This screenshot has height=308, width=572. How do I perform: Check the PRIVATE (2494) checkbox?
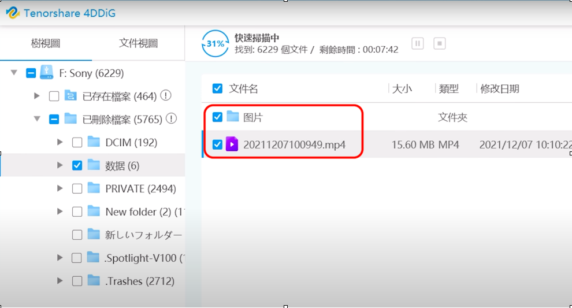pos(77,188)
